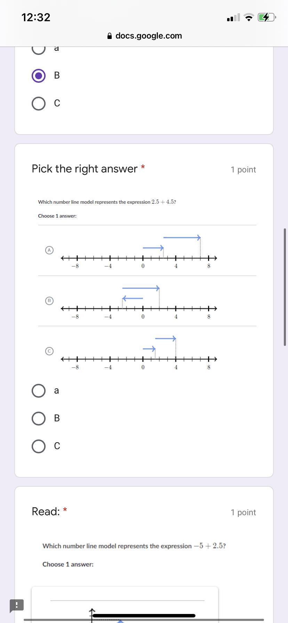This screenshot has height=623, width=288.
Task: Tap the charging battery icon
Action: coord(266,17)
